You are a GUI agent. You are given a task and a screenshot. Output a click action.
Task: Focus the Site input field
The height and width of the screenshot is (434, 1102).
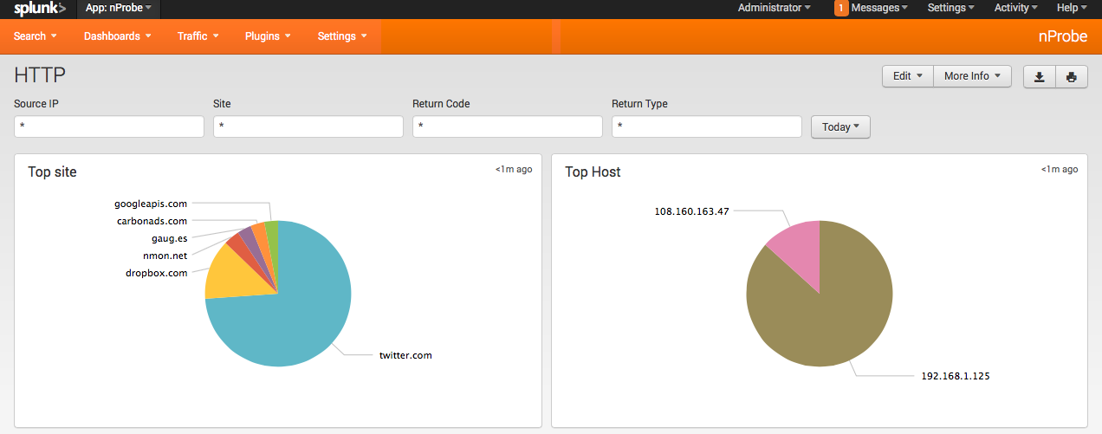click(308, 126)
